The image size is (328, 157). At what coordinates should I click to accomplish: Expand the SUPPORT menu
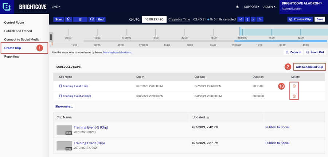click(x=251, y=7)
